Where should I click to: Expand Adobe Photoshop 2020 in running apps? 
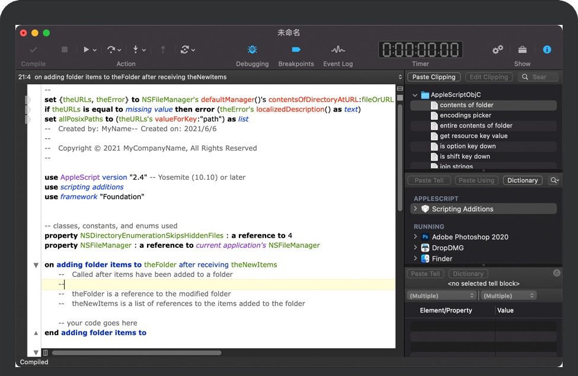point(416,237)
